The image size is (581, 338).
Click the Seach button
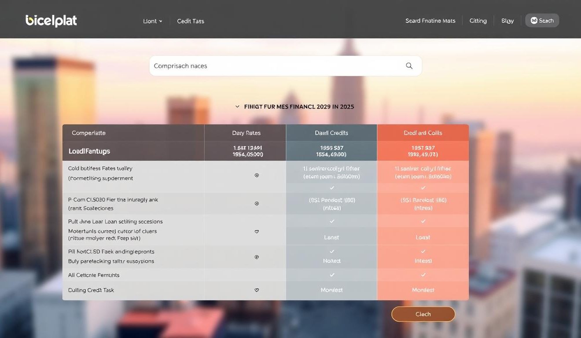(x=542, y=20)
